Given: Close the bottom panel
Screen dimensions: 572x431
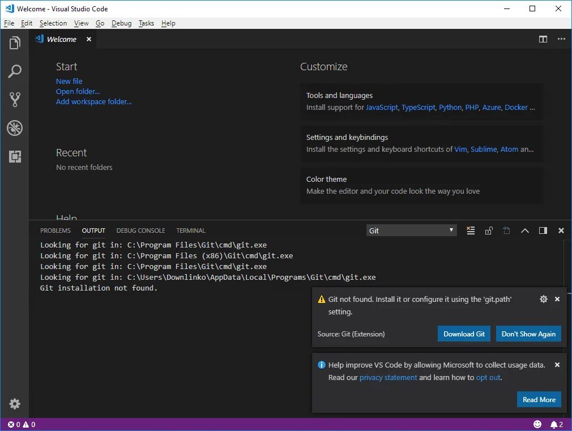Looking at the screenshot, I should [x=561, y=231].
